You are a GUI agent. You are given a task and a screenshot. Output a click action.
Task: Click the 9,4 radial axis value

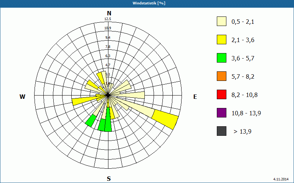[108, 38]
